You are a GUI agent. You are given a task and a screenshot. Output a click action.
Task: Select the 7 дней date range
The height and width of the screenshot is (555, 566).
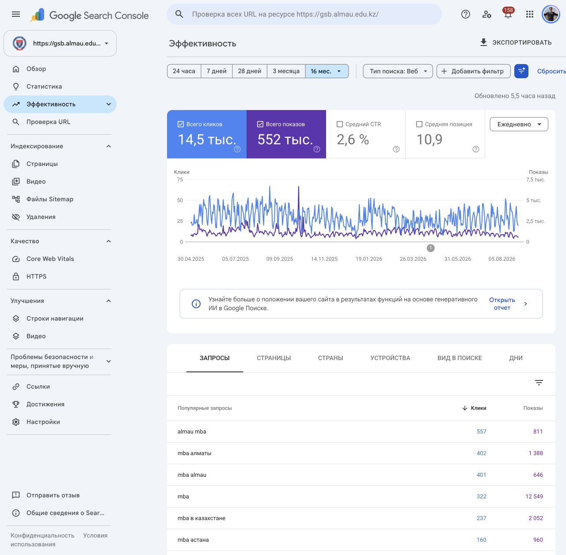(x=217, y=71)
